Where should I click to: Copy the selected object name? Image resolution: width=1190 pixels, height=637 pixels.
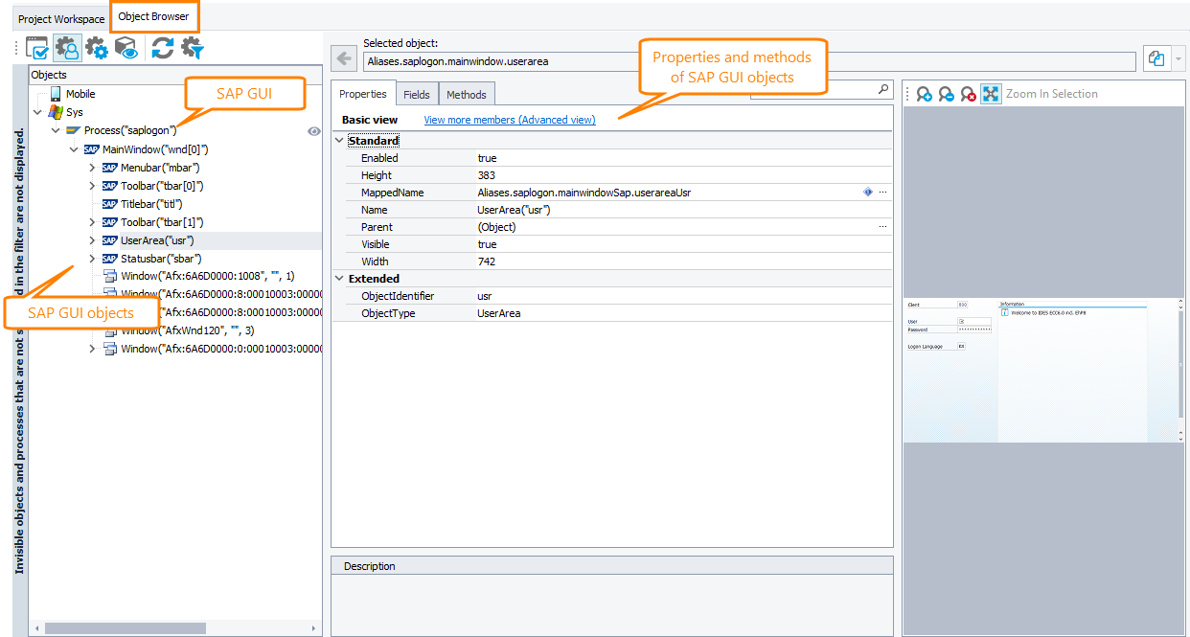pos(1156,58)
